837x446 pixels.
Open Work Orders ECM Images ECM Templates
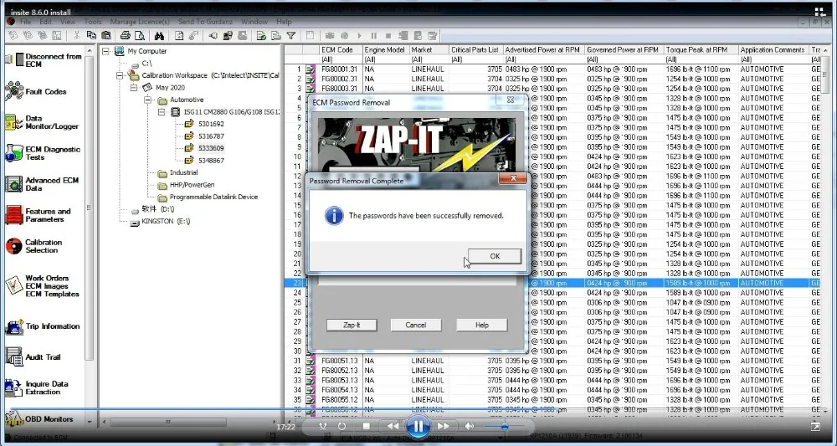click(x=43, y=286)
